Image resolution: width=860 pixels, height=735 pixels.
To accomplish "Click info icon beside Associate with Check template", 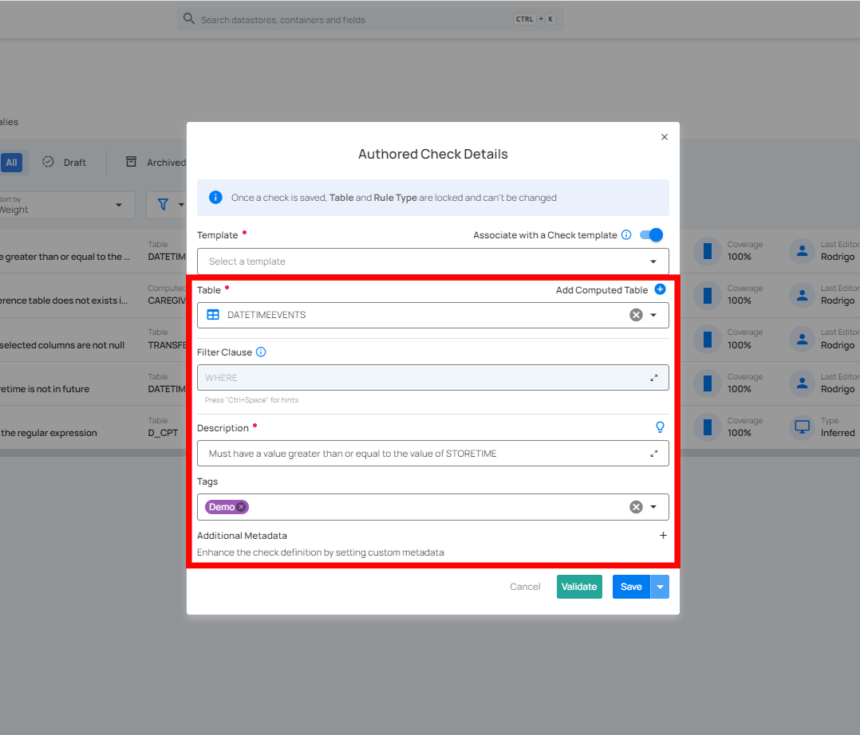I will (626, 235).
